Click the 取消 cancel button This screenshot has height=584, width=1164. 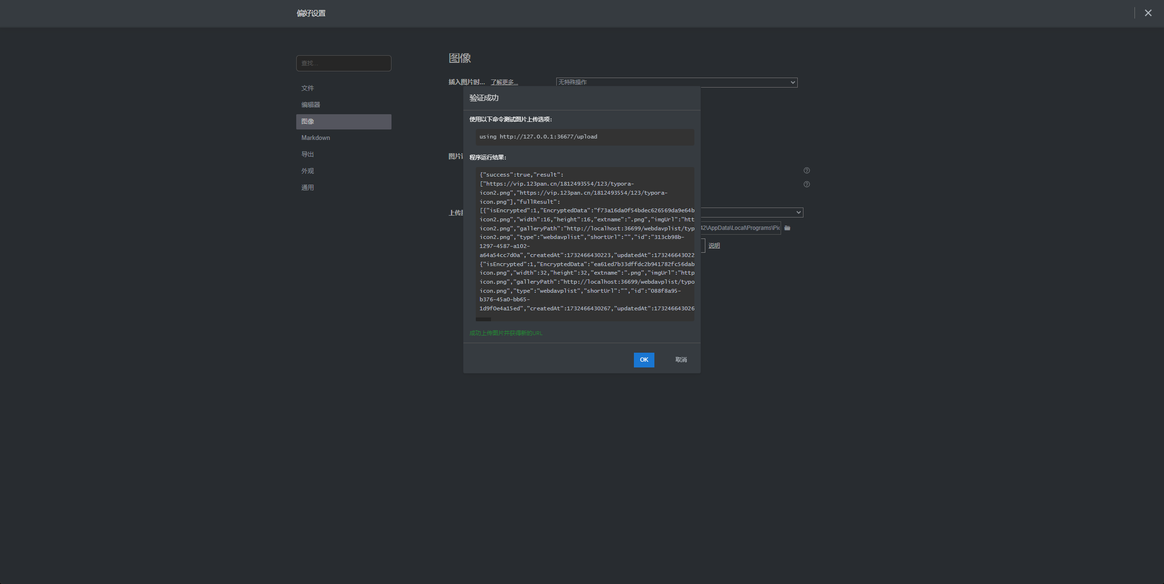[x=681, y=360]
